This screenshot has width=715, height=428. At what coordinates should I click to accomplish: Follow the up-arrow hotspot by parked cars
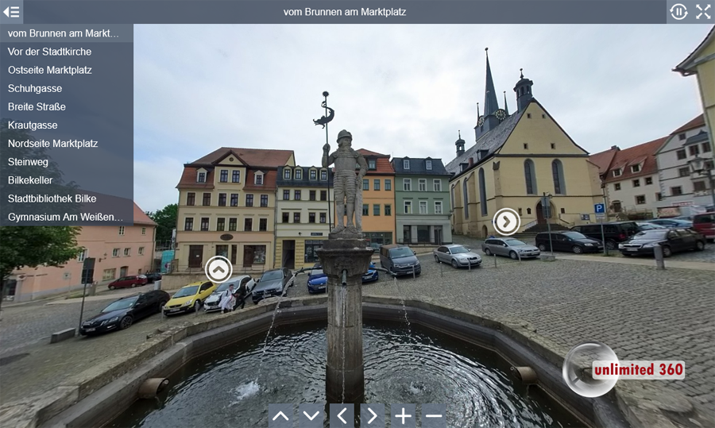pos(218,269)
